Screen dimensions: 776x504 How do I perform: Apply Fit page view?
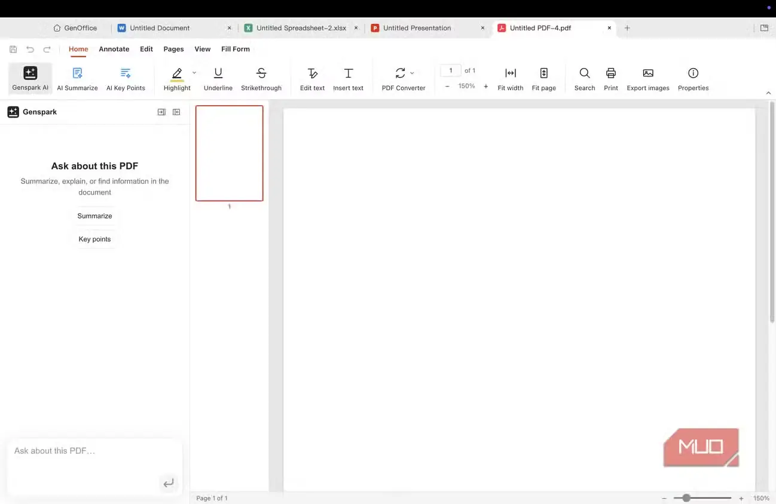point(544,79)
